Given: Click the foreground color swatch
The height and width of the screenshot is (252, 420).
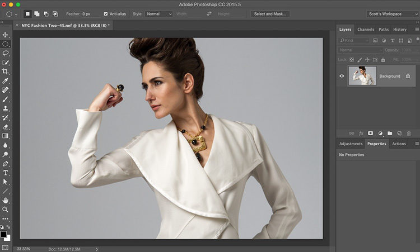Looking at the screenshot, I should (3, 234).
